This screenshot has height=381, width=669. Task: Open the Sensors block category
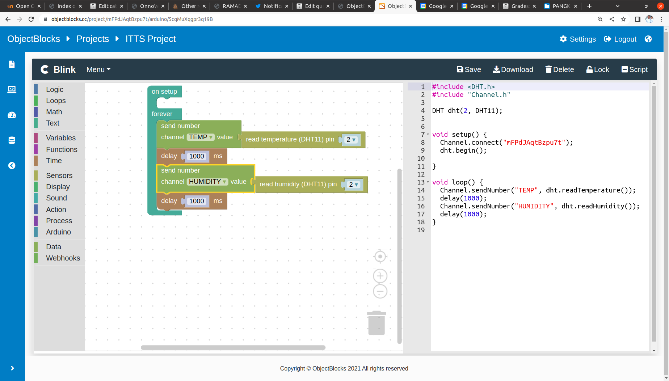[x=59, y=175]
